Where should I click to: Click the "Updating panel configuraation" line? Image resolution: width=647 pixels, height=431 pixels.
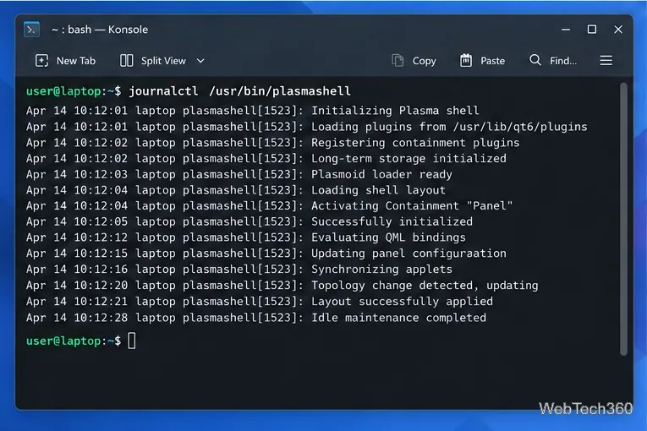[266, 254]
